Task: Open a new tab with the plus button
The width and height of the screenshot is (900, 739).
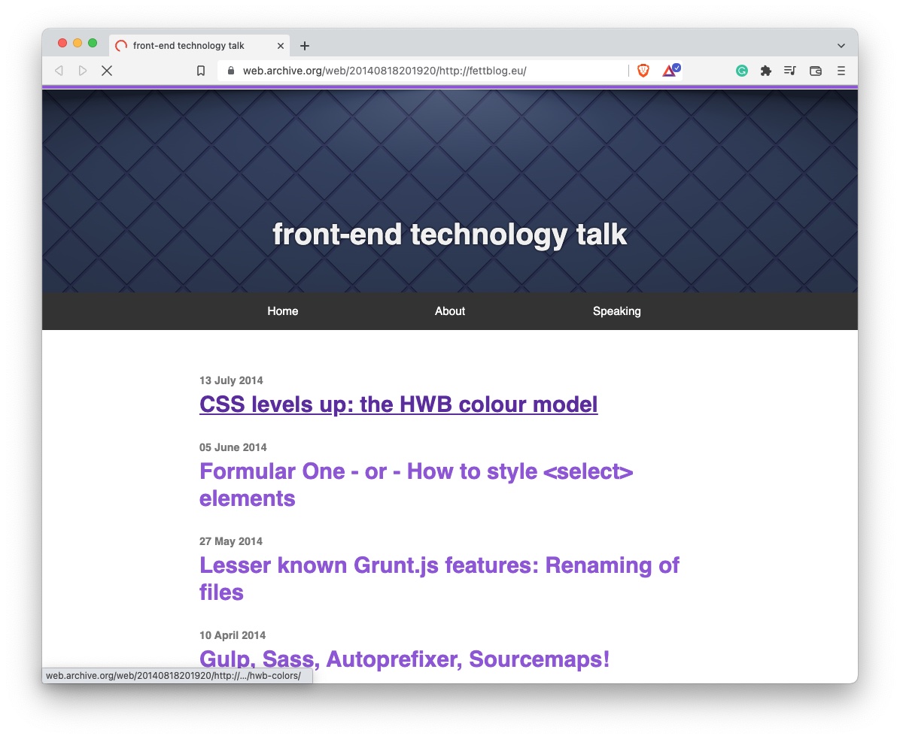Action: (x=304, y=45)
